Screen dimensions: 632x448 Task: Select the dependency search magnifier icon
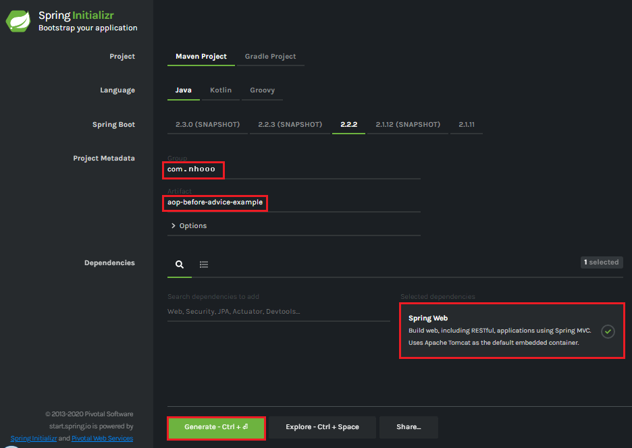tap(180, 264)
